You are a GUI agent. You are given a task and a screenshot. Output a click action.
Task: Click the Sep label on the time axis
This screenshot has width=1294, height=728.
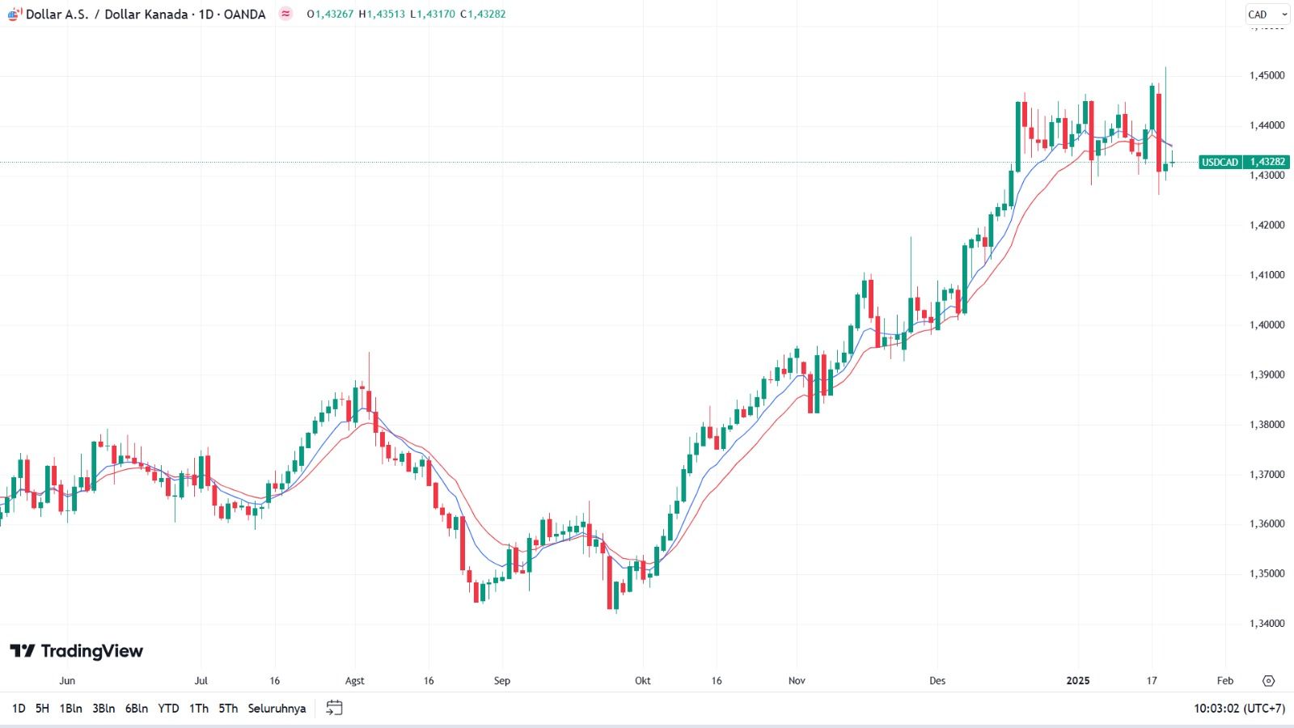tap(502, 680)
